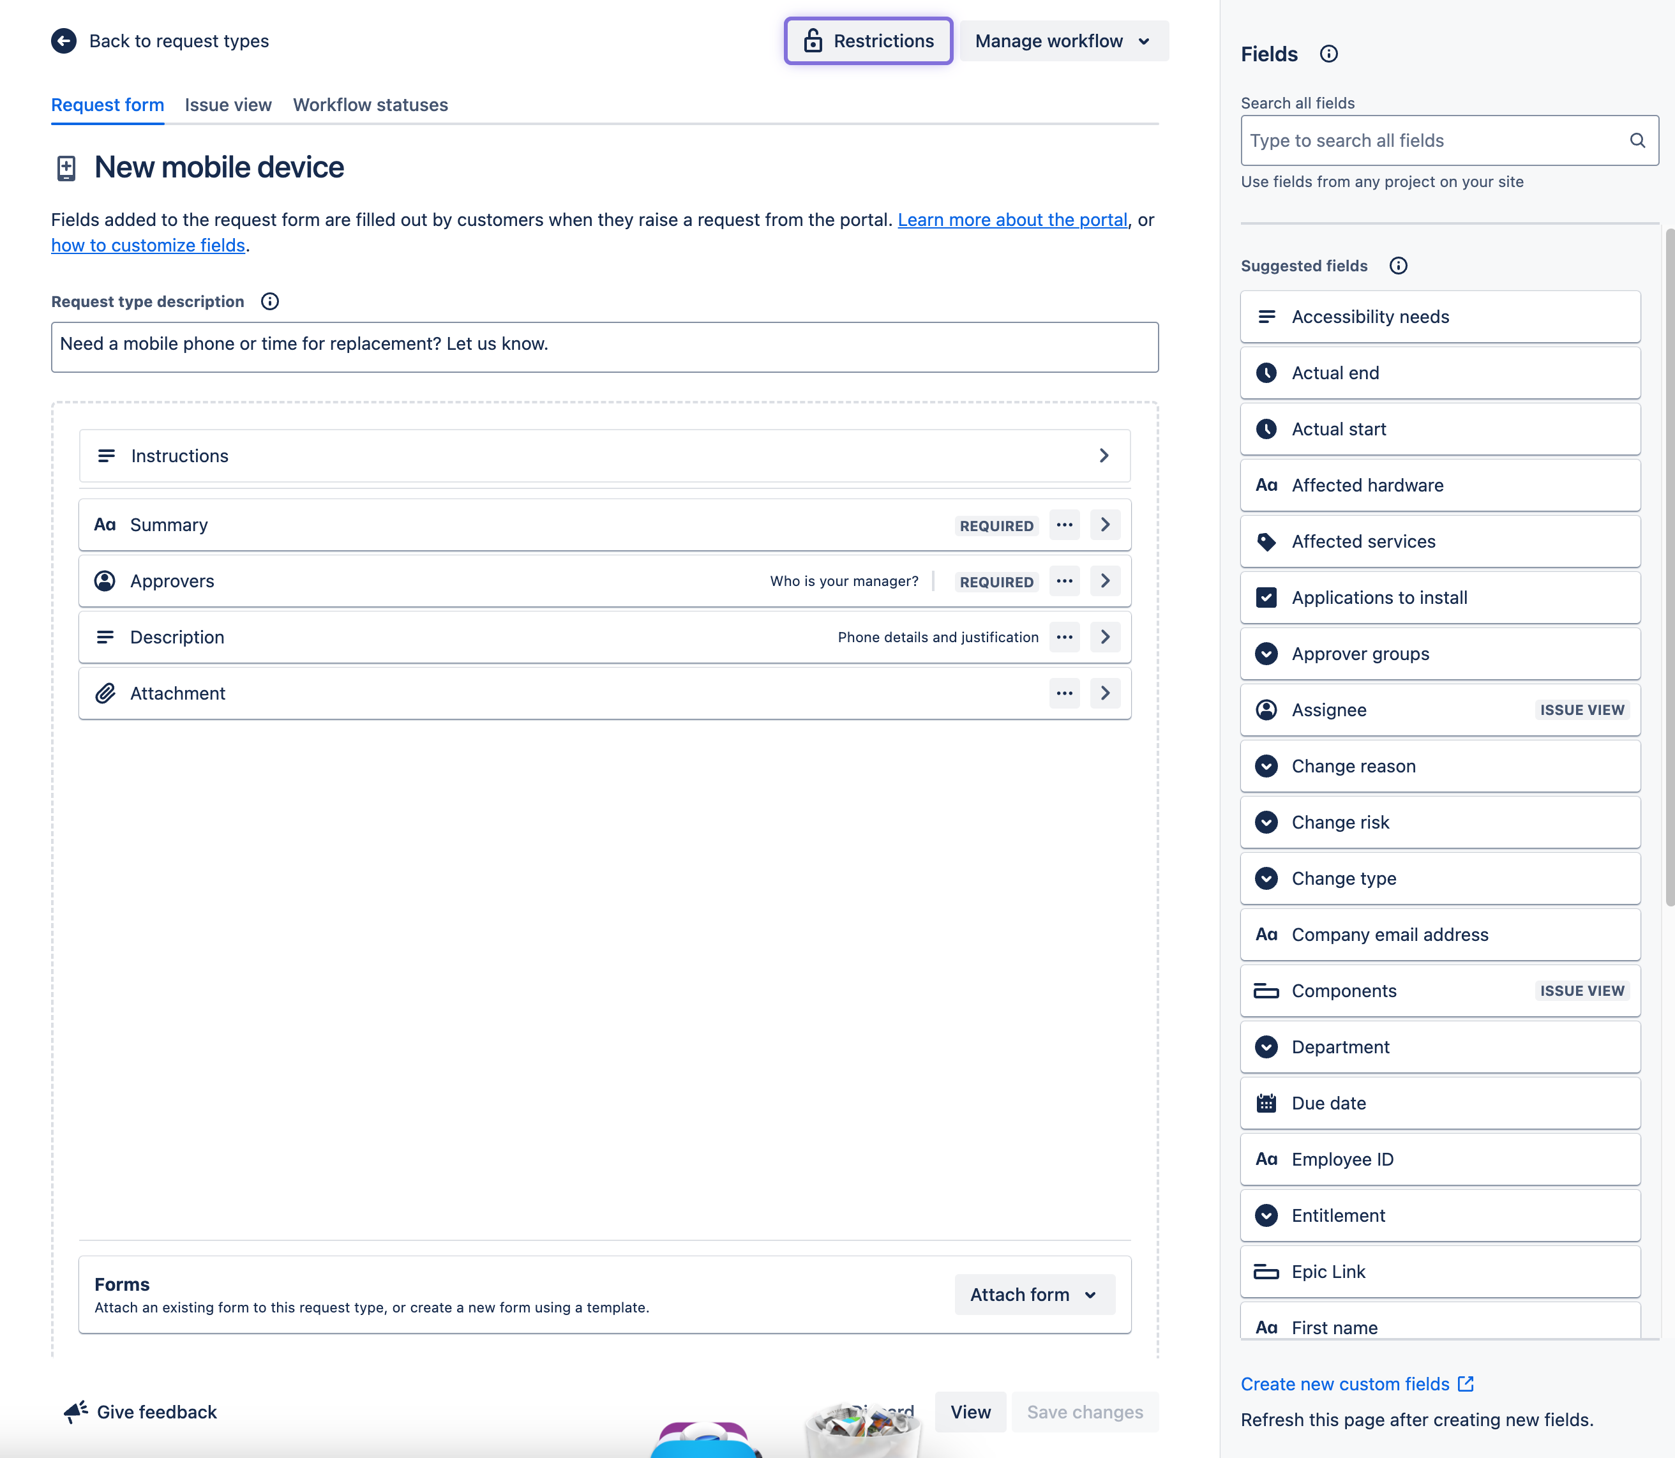Open more options for Approvers field
The image size is (1675, 1458).
point(1064,581)
